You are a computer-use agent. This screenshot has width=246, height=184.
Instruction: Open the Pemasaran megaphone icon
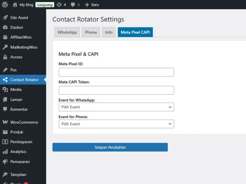(x=5, y=162)
